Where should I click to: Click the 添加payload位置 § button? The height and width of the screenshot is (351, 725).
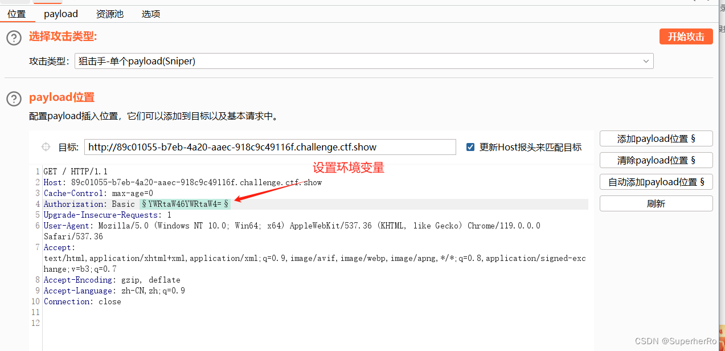tap(656, 138)
